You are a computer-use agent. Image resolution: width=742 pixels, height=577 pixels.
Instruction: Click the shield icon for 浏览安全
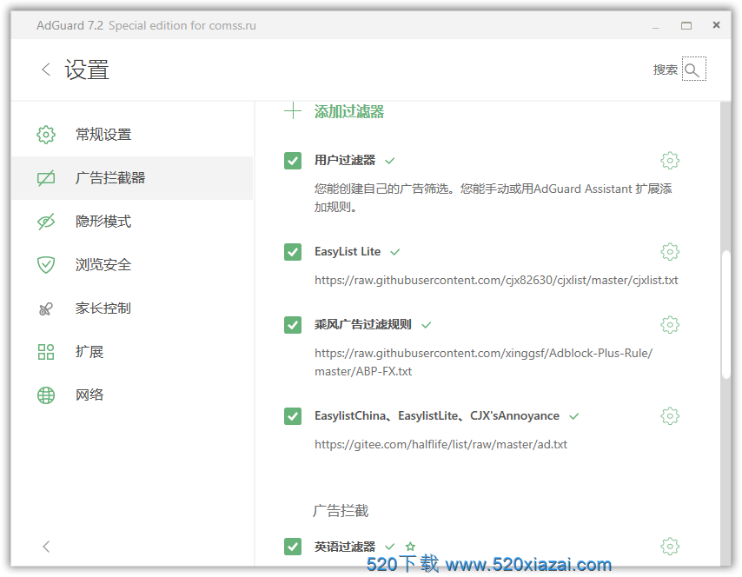coord(46,265)
